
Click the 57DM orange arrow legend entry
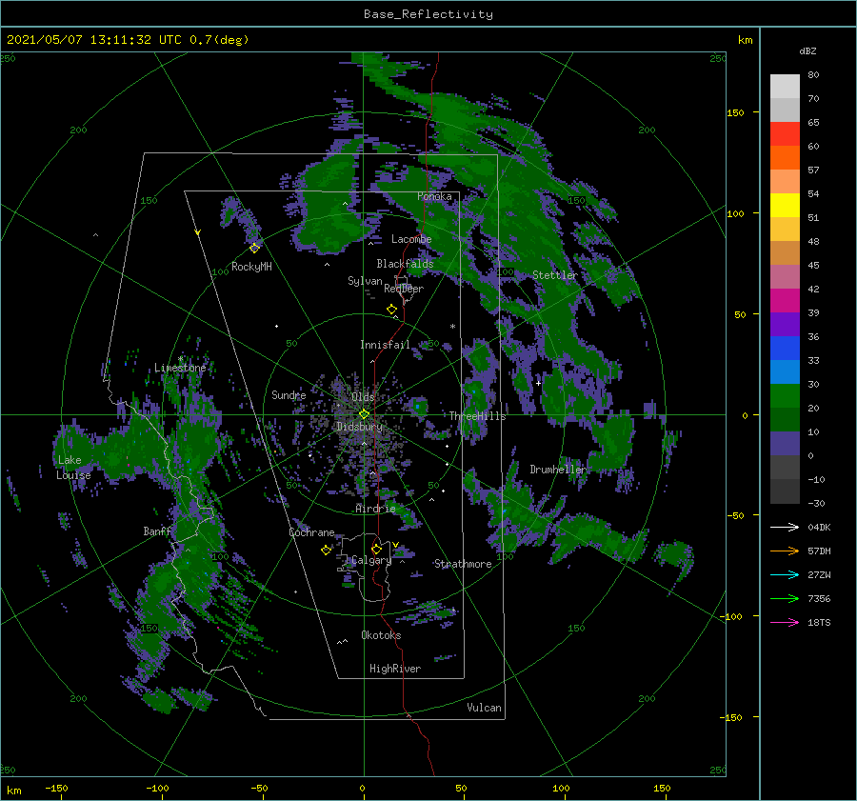point(800,551)
